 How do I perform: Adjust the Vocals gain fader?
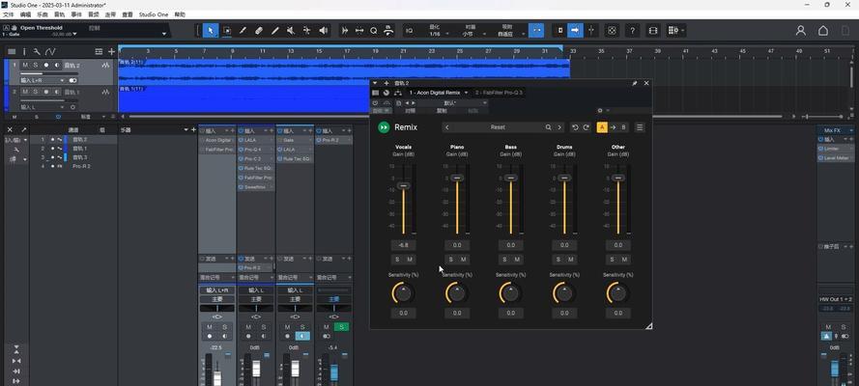[x=404, y=186]
